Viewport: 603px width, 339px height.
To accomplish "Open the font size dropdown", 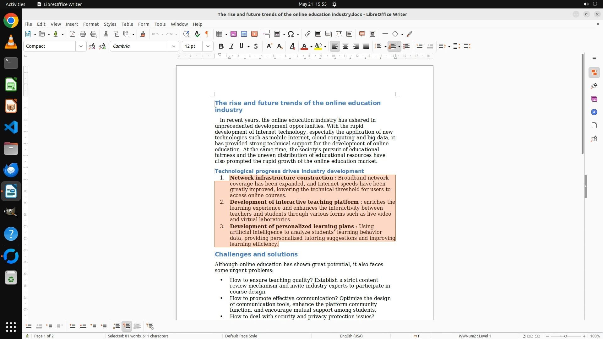I will (x=208, y=46).
